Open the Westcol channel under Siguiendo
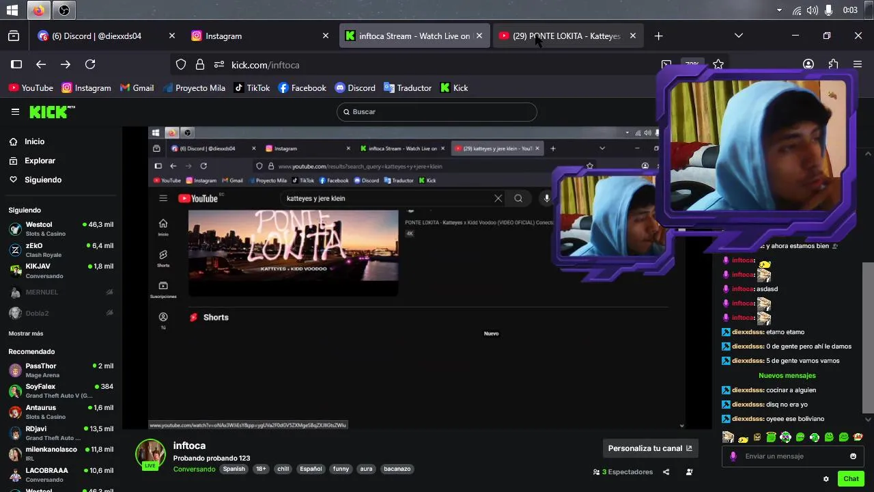 [61, 229]
